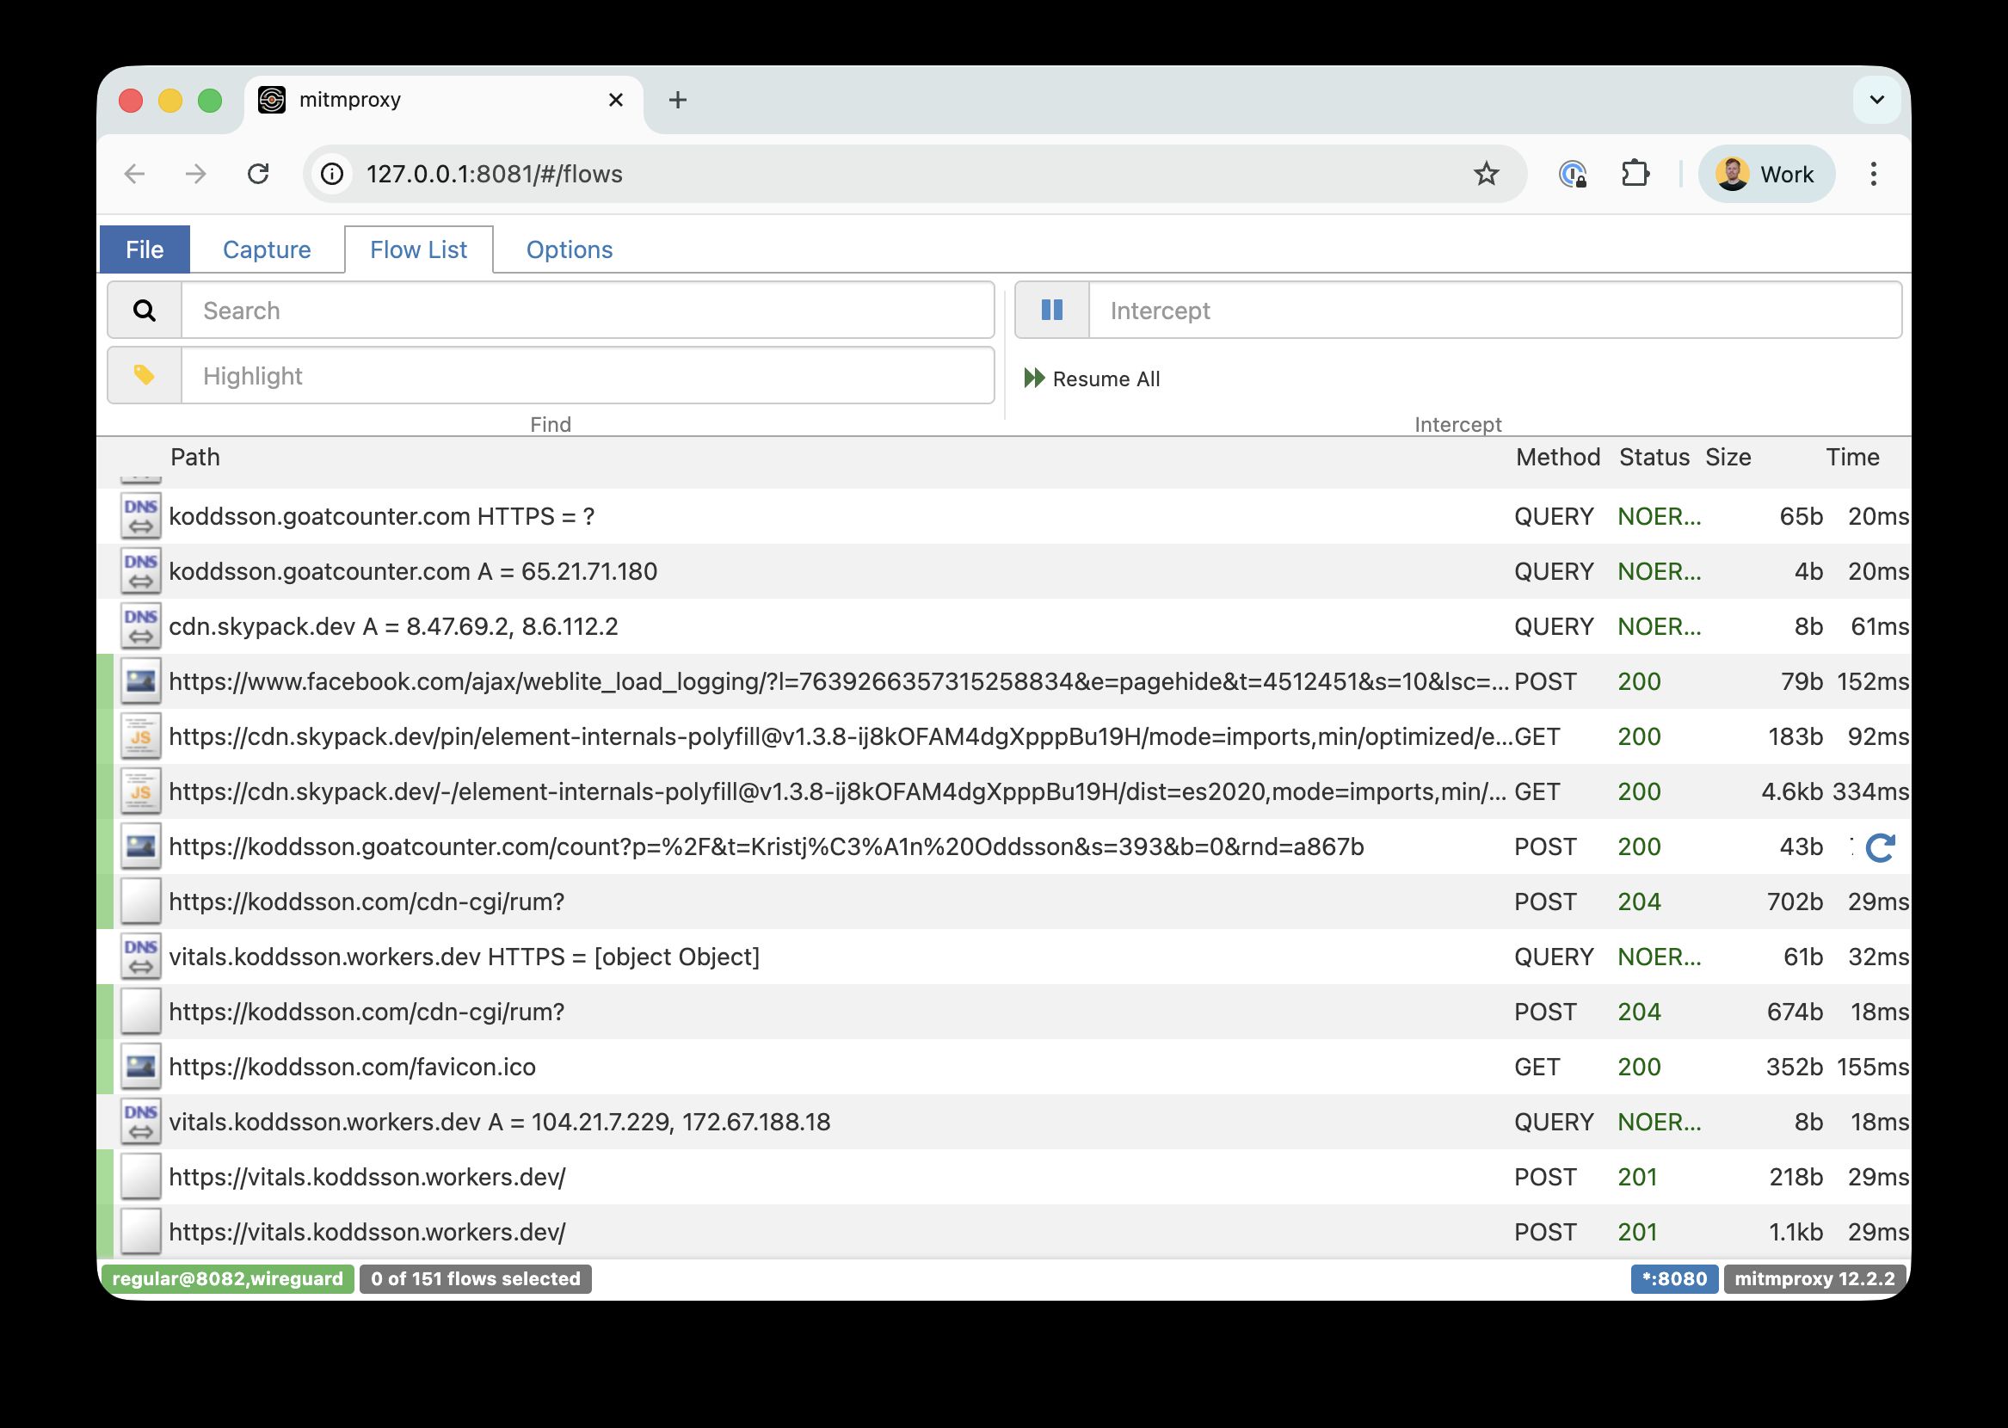This screenshot has height=1428, width=2008.
Task: Open the browser extensions puzzle icon
Action: coord(1635,174)
